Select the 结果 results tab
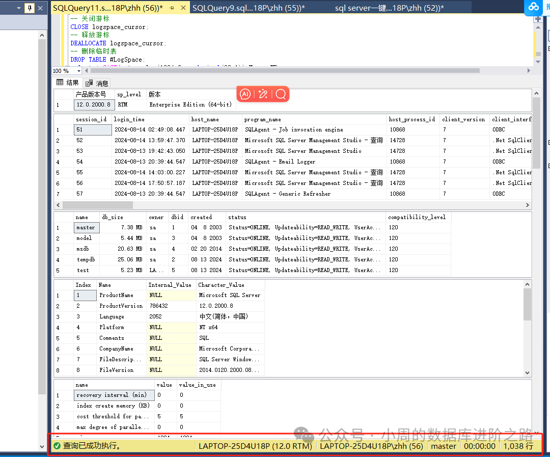 pos(68,83)
